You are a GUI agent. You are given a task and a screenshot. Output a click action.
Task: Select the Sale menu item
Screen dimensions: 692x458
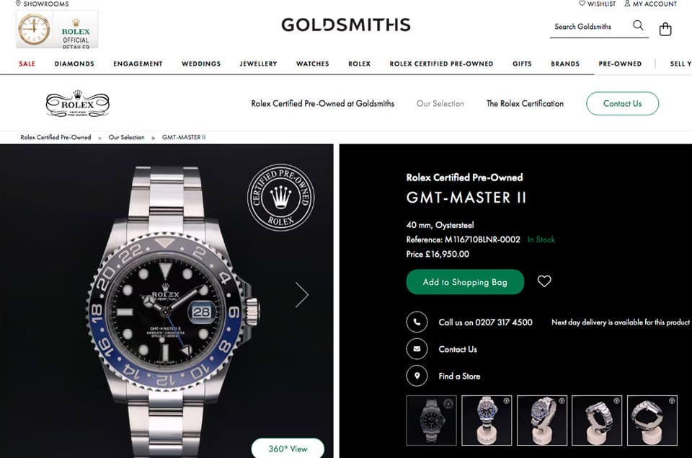tap(27, 63)
